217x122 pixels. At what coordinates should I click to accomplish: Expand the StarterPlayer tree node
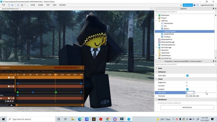click(x=156, y=56)
